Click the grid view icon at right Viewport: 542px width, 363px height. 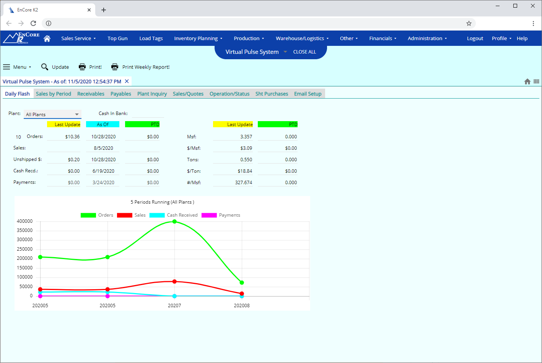tap(536, 81)
